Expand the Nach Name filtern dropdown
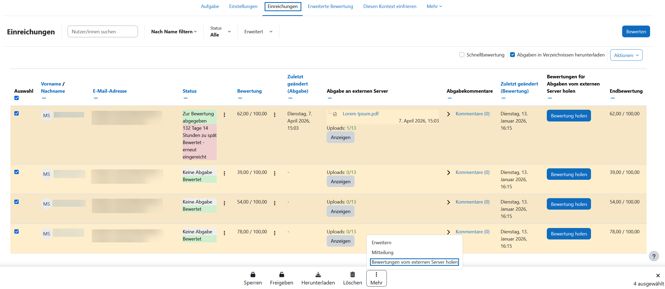 click(174, 32)
